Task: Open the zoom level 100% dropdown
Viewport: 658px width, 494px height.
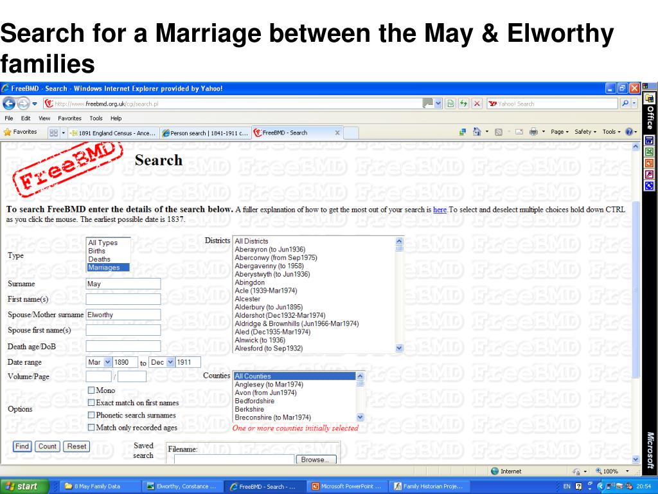Action: tap(627, 471)
